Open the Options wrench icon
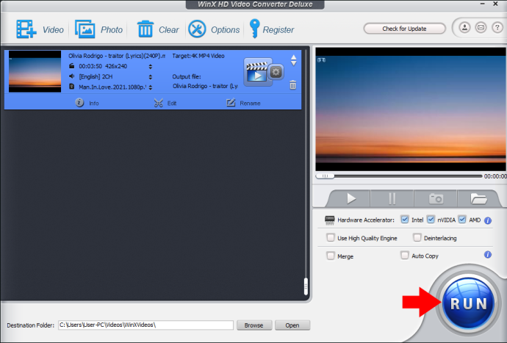The height and width of the screenshot is (343, 507). pyautogui.click(x=197, y=29)
